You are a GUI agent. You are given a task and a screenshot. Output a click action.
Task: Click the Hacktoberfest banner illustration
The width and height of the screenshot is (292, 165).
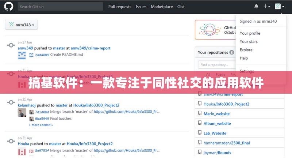click(210, 30)
